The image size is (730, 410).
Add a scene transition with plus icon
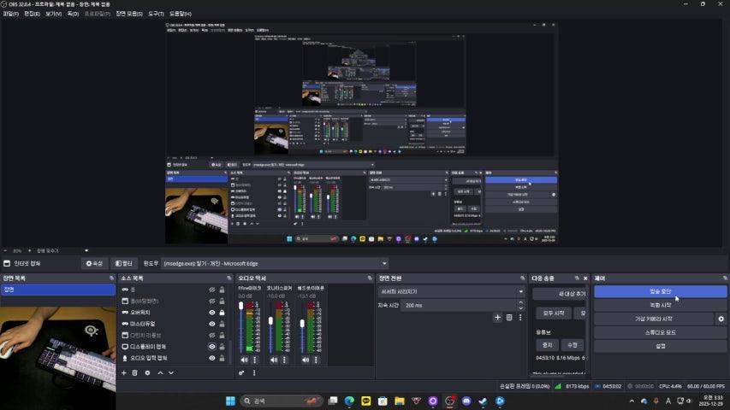coord(497,317)
